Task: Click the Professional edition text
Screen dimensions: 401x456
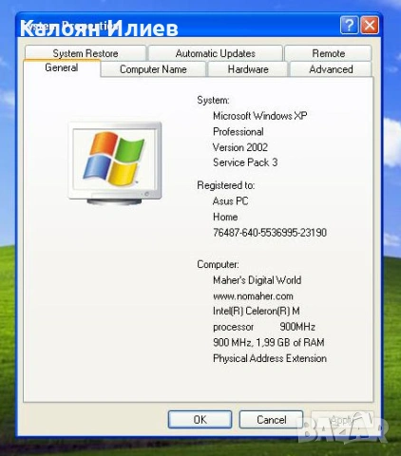Action: [x=239, y=131]
